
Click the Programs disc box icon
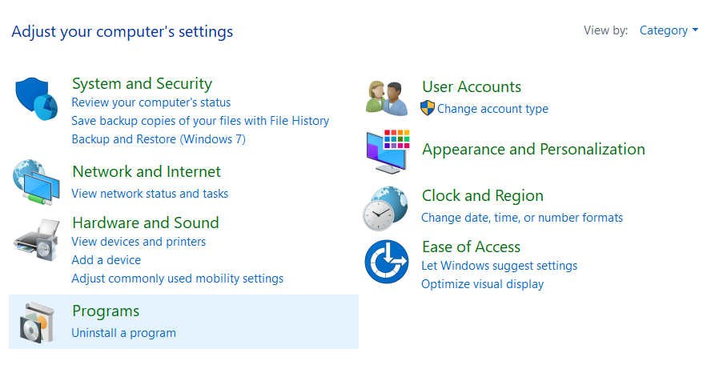click(x=37, y=323)
